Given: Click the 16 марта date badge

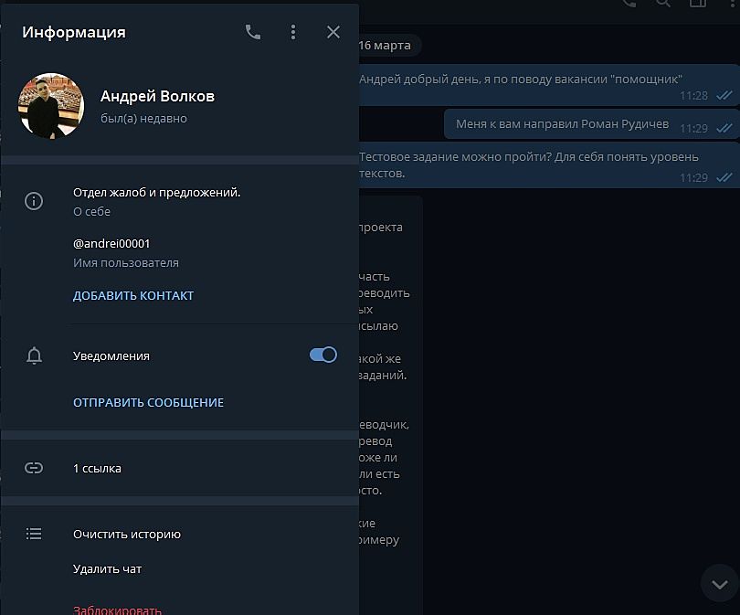Looking at the screenshot, I should (384, 45).
